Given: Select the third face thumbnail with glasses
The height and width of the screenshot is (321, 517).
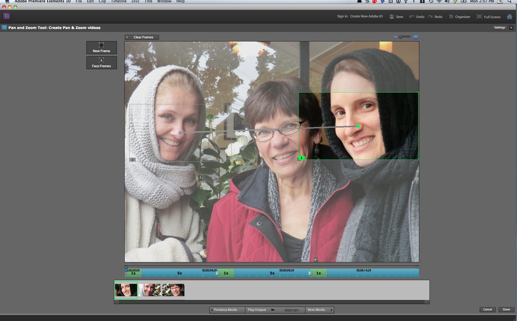Looking at the screenshot, I should 173,290.
